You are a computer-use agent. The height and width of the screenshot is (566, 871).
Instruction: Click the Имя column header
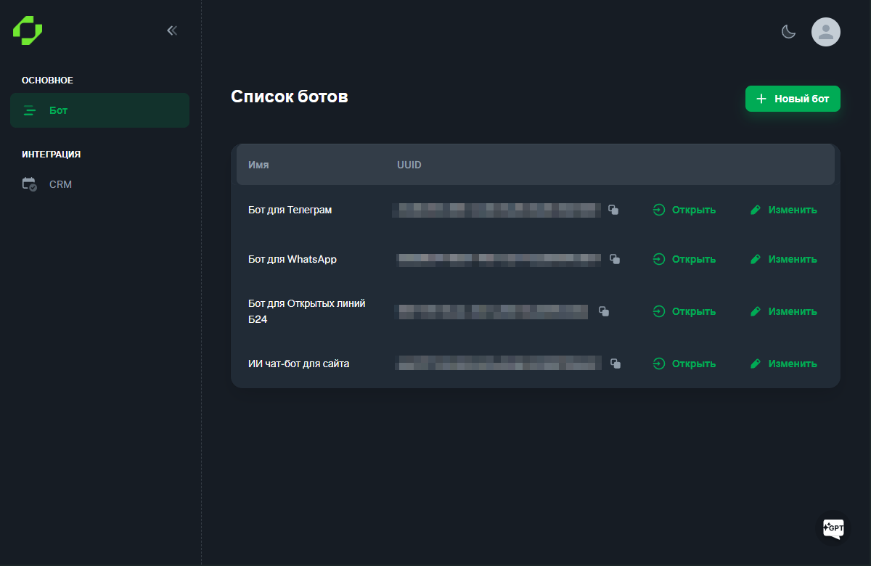[258, 165]
